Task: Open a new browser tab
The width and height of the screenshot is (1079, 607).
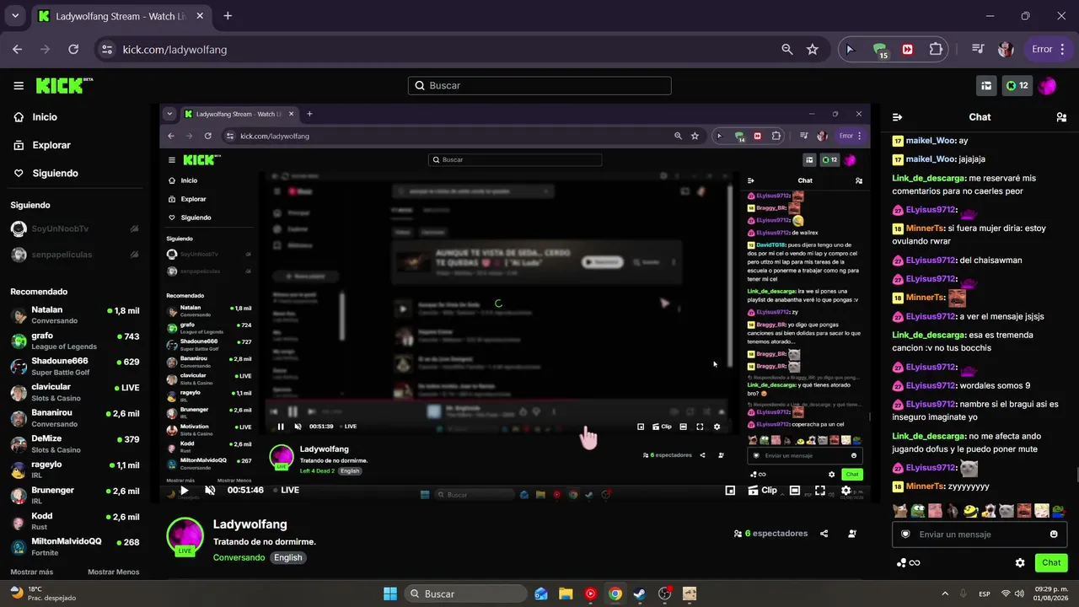Action: click(228, 16)
